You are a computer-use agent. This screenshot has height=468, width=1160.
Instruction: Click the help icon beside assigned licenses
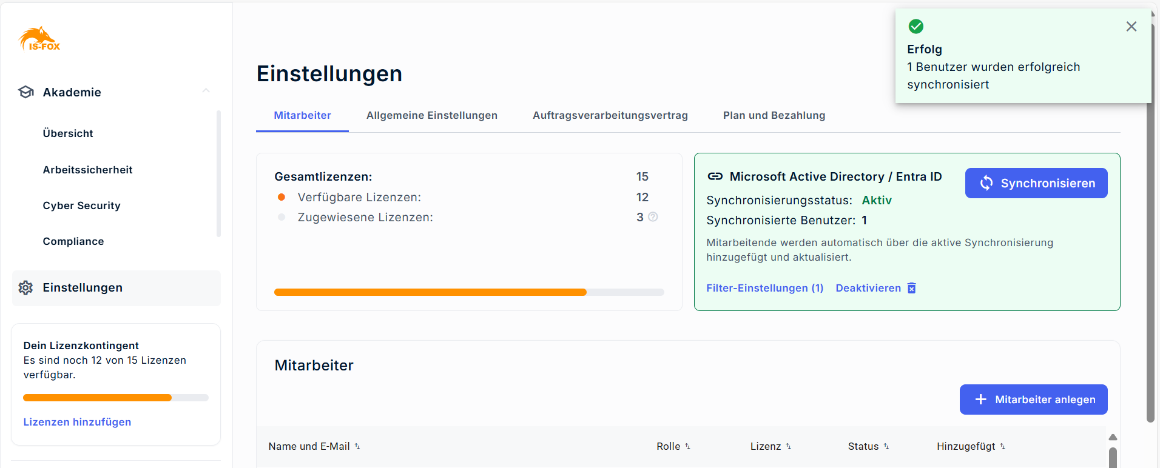tap(653, 217)
